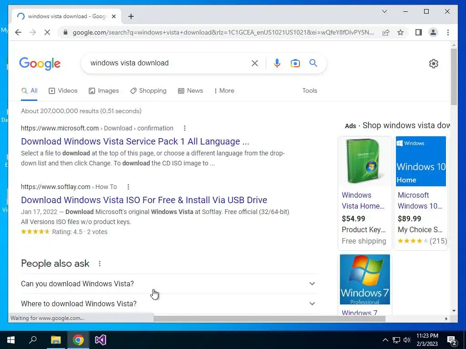Open the Chrome side panel
The height and width of the screenshot is (349, 466).
coord(419,32)
